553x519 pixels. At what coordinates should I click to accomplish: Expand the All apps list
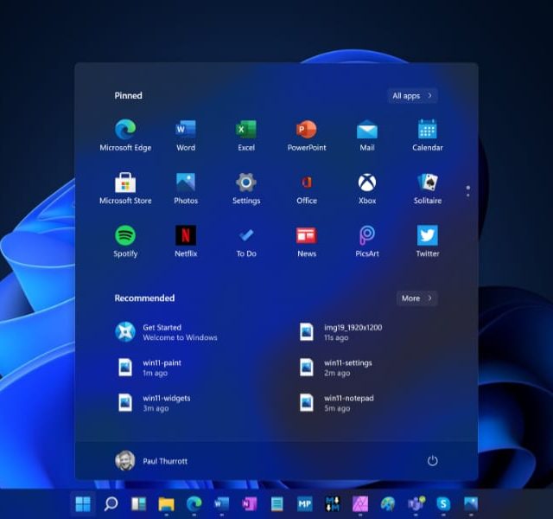click(x=412, y=96)
